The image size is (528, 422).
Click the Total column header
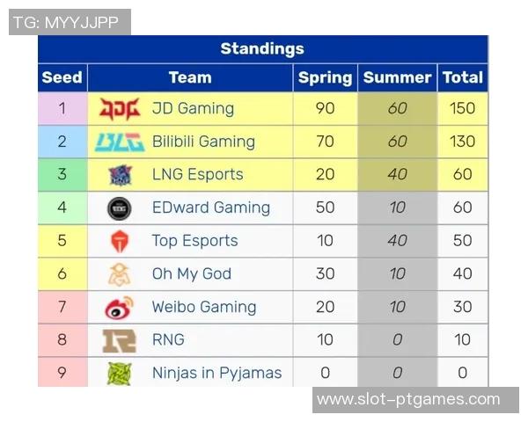463,77
